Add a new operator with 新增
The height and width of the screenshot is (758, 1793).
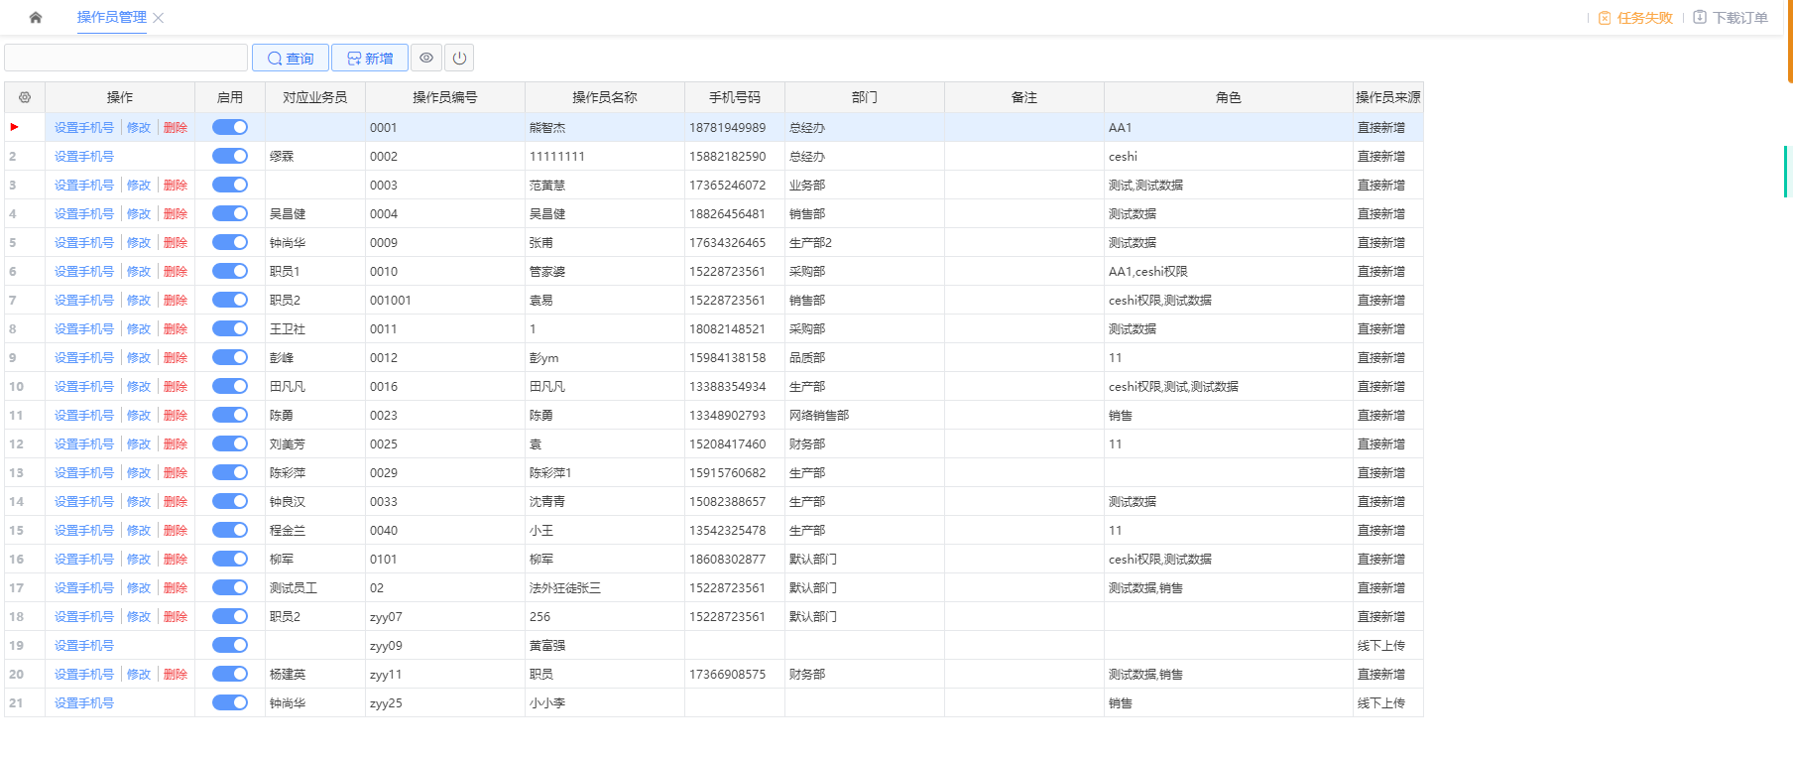(370, 58)
